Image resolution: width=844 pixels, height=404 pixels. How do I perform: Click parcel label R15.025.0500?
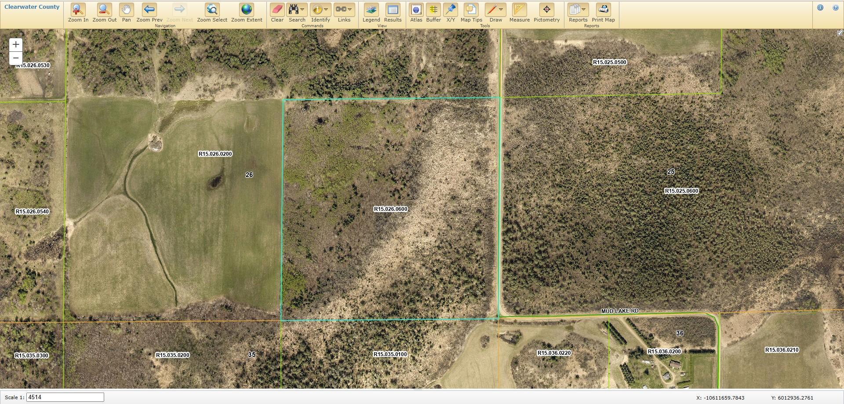coord(610,62)
